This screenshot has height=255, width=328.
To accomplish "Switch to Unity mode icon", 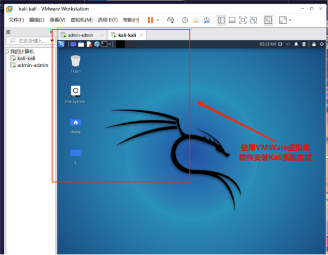I will (254, 20).
